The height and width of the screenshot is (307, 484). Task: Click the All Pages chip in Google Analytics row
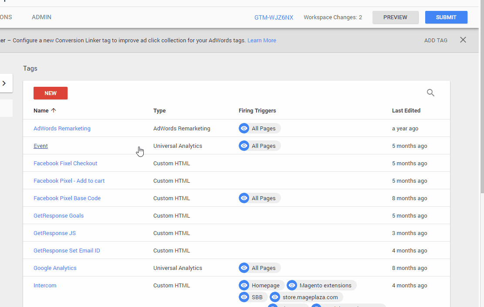[x=260, y=268]
